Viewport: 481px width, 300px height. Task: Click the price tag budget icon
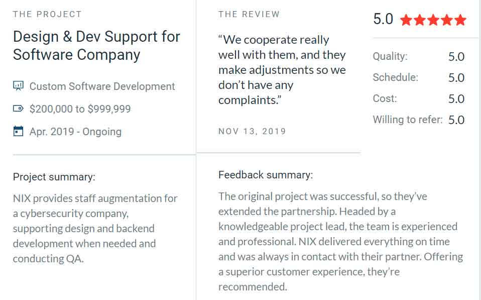click(18, 109)
